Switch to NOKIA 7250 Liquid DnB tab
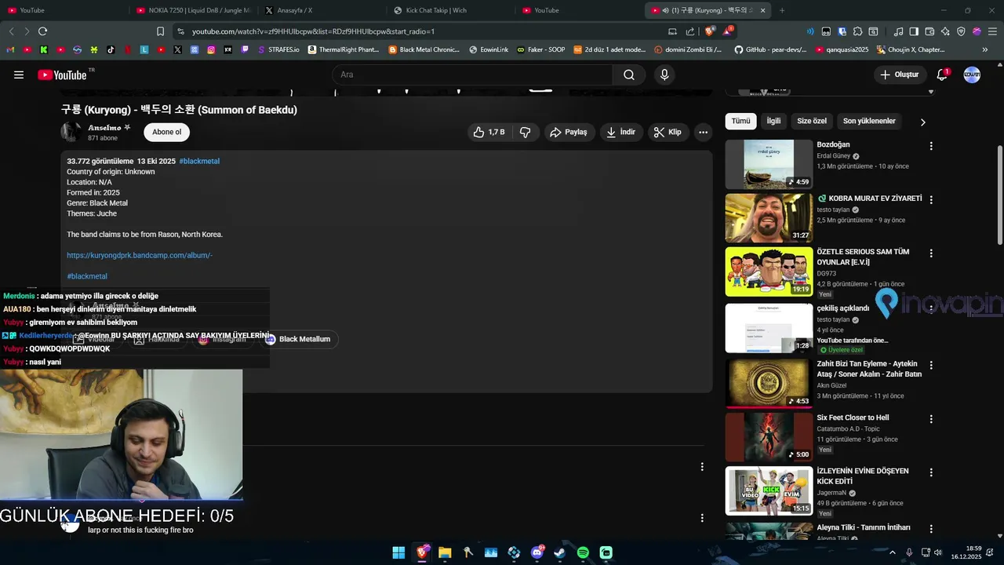 pyautogui.click(x=192, y=10)
